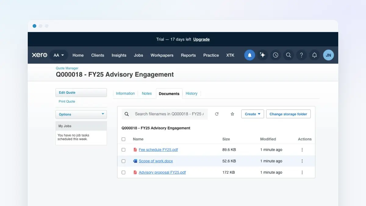Screen dimensions: 366x206
Task: Switch to the Information tab
Action: pos(125,93)
